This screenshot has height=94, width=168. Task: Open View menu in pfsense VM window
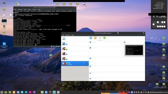(x=25, y=10)
